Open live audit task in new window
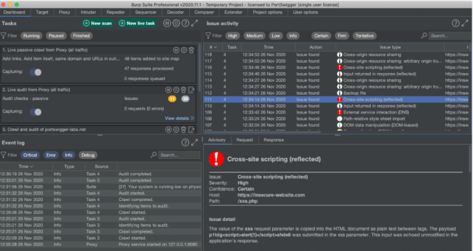Image resolution: width=473 pixels, height=251 pixels. coord(192,90)
